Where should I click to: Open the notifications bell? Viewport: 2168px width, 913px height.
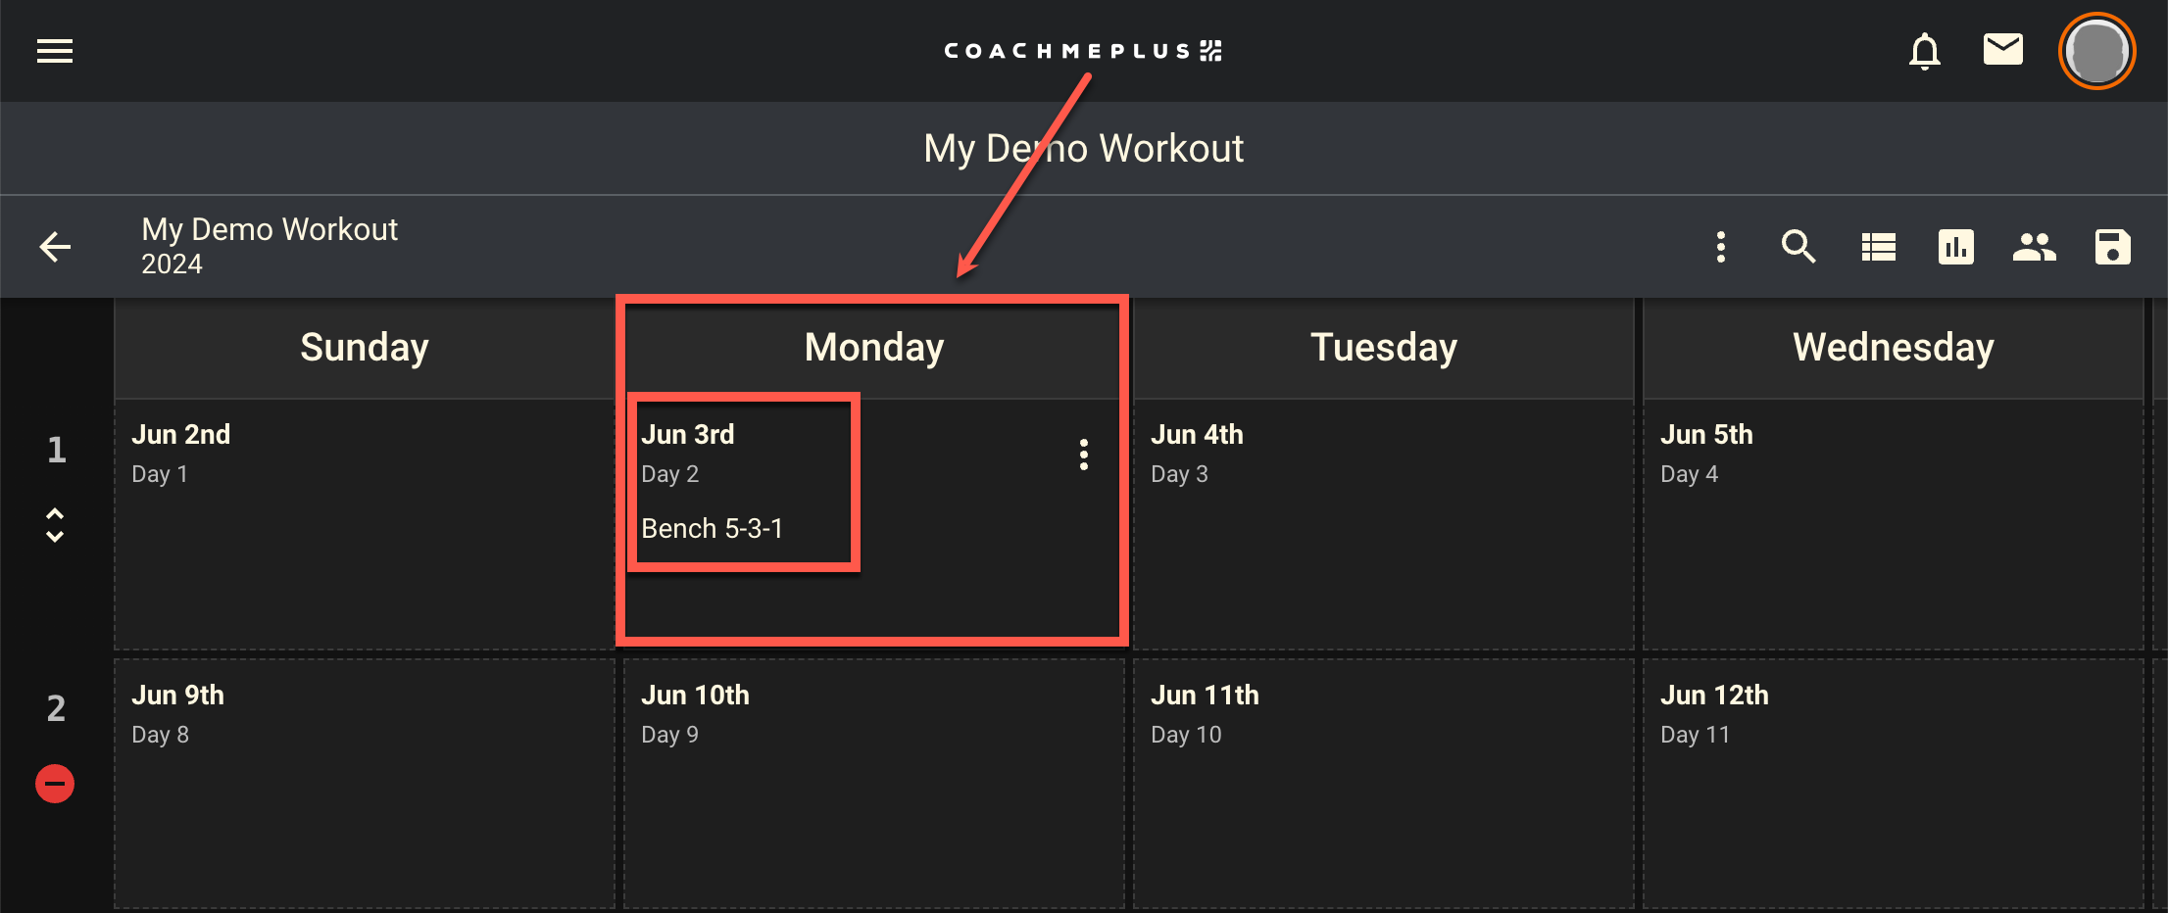1924,51
